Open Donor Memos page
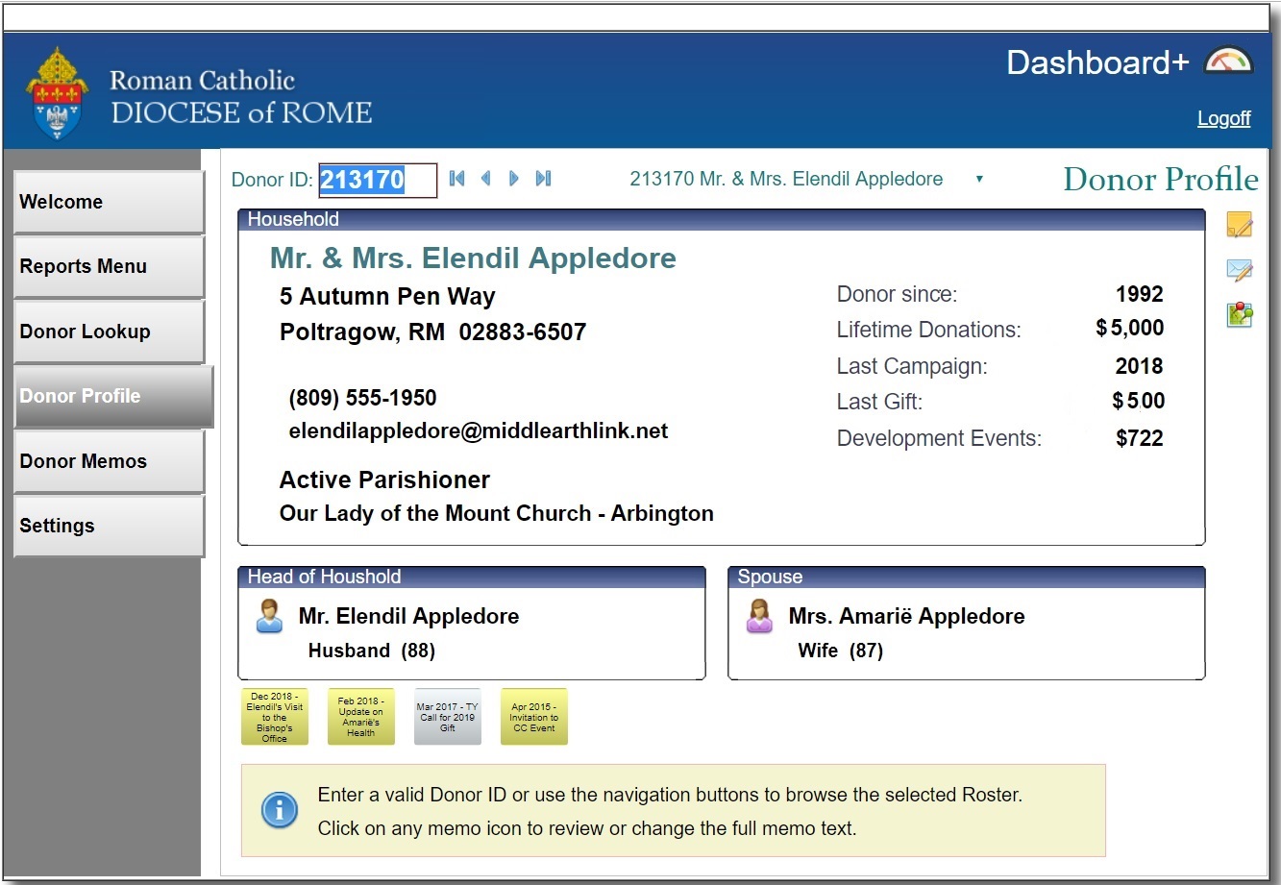The height and width of the screenshot is (885, 1281). (109, 461)
